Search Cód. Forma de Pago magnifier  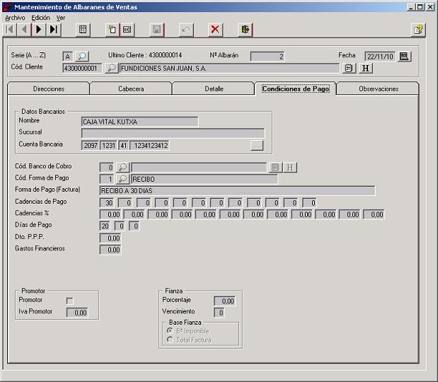point(122,179)
